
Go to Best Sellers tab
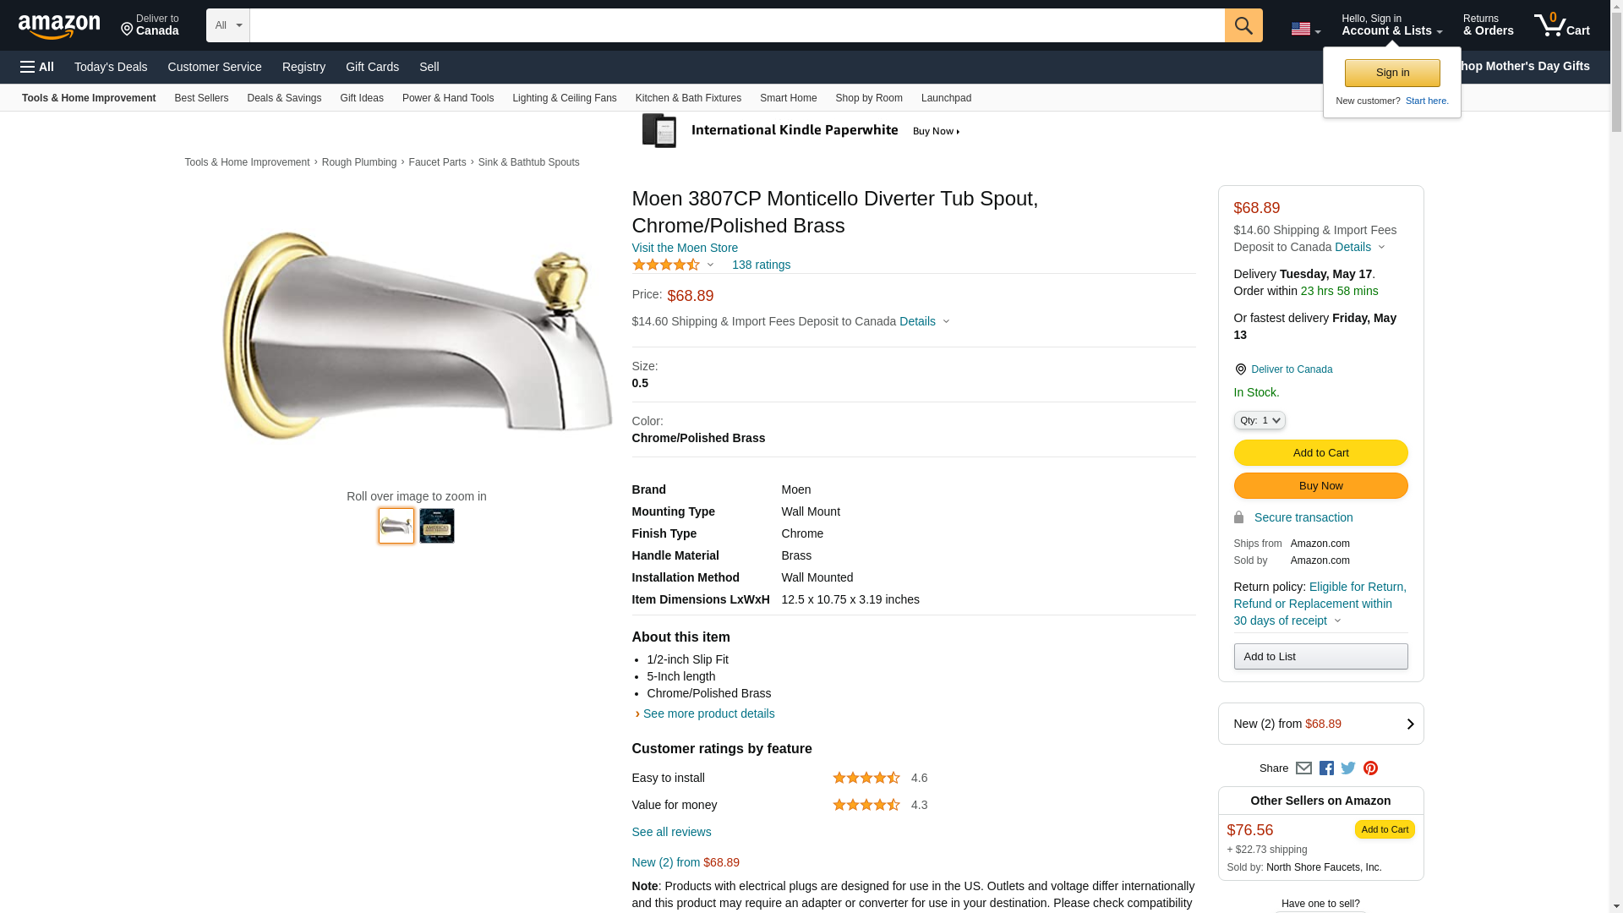(x=201, y=98)
